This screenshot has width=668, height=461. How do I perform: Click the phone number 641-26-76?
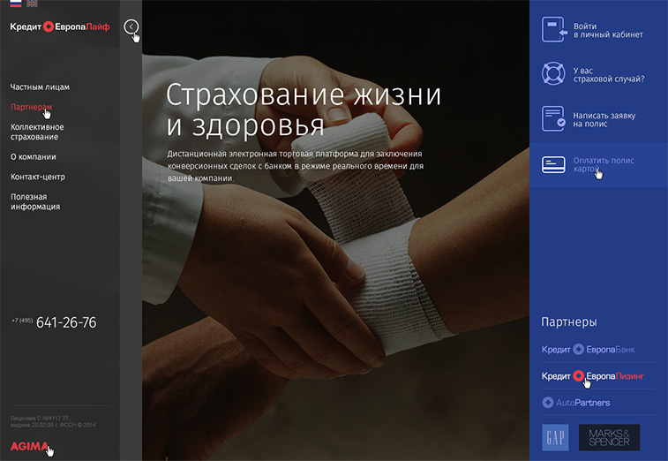tap(66, 322)
